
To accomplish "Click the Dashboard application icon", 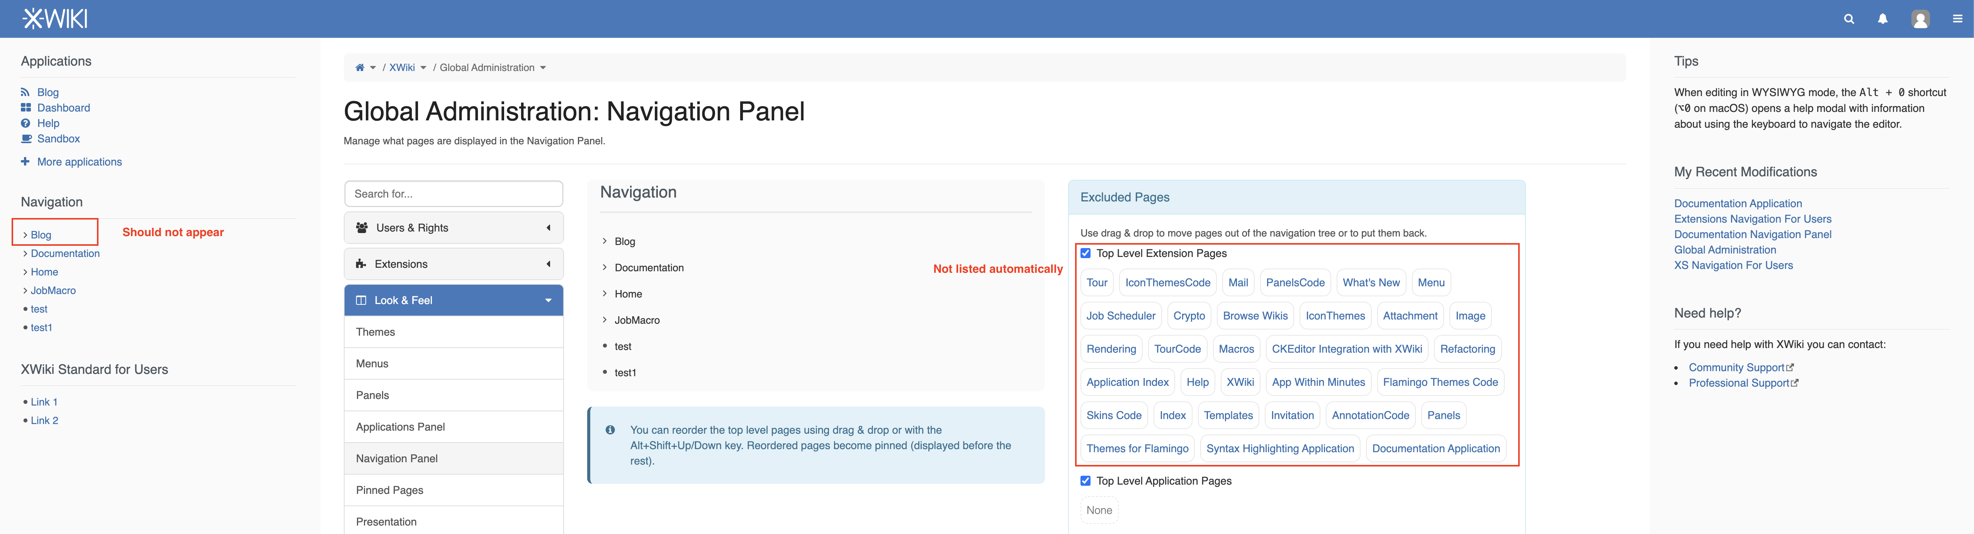I will point(26,108).
